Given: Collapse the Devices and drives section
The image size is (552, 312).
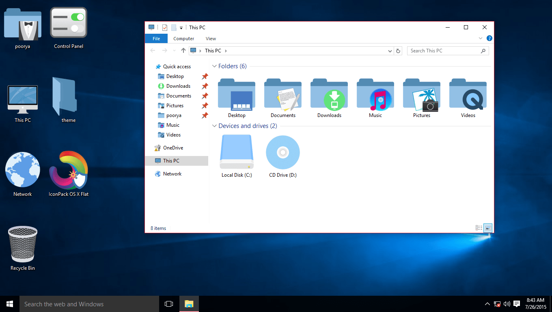Looking at the screenshot, I should [214, 126].
